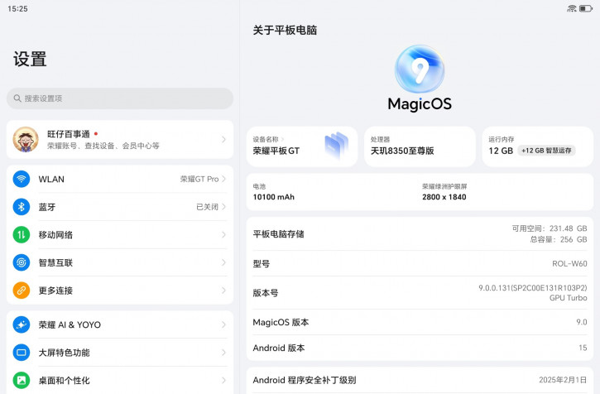Tap the 2025年2月1日 patch date

pos(563,380)
